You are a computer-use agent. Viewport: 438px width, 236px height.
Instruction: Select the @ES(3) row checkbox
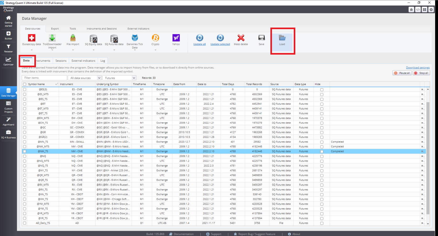(25, 90)
